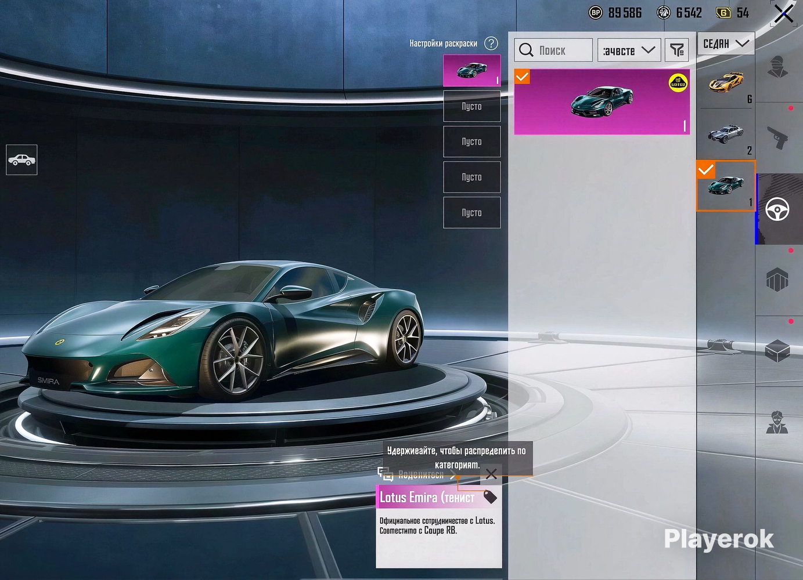The width and height of the screenshot is (803, 580).
Task: Select the steering wheel vehicles tab
Action: 777,209
